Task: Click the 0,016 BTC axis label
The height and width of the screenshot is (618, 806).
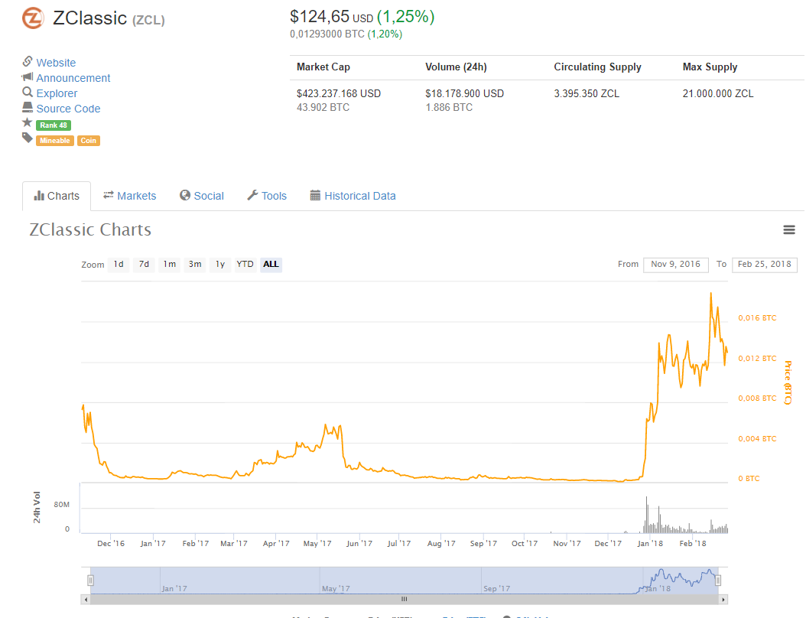Action: [757, 317]
